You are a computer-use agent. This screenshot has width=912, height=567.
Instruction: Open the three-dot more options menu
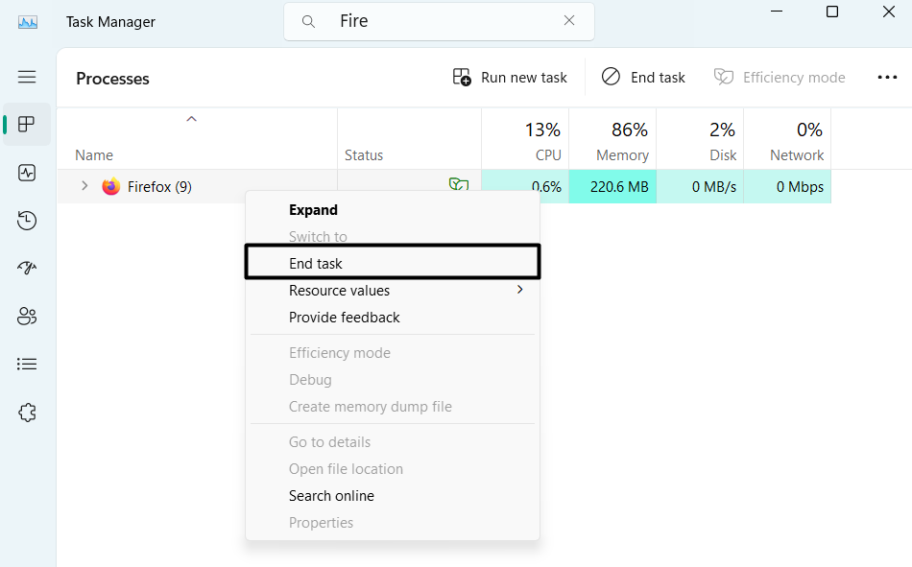pyautogui.click(x=887, y=78)
